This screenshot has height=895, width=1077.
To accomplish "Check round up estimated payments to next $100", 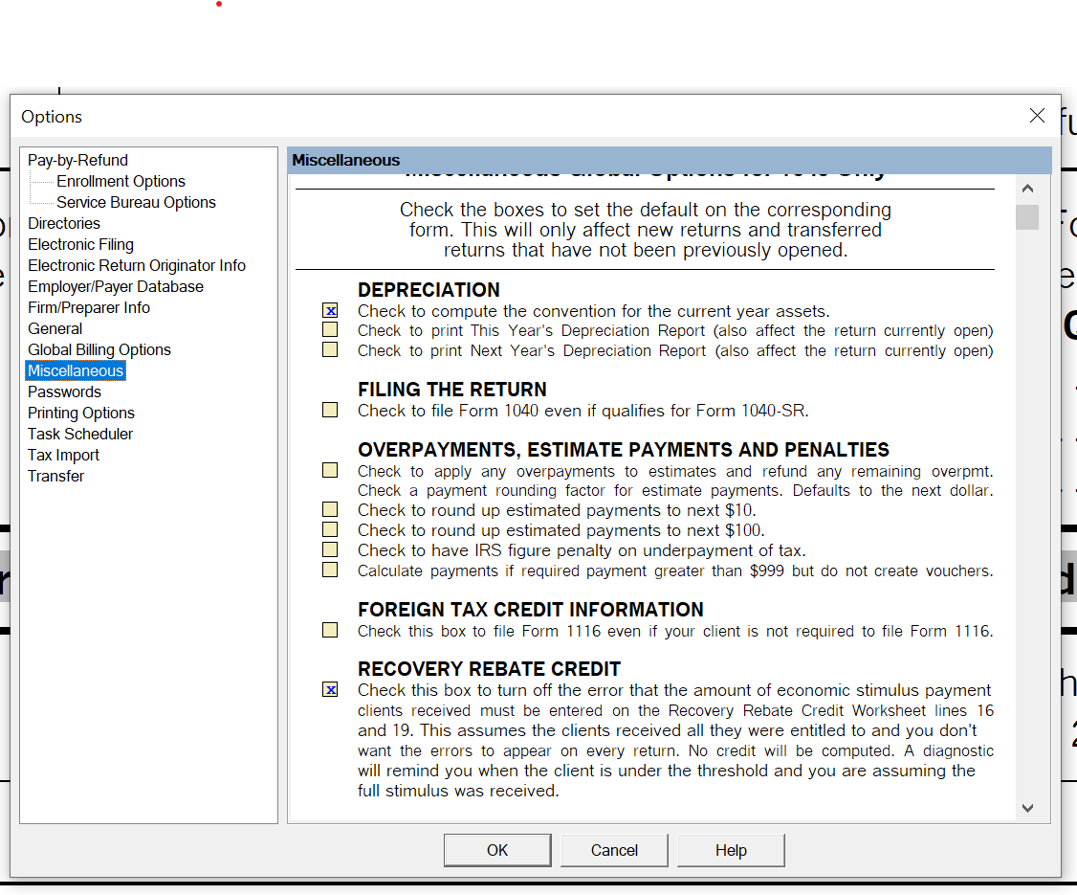I will (x=329, y=529).
